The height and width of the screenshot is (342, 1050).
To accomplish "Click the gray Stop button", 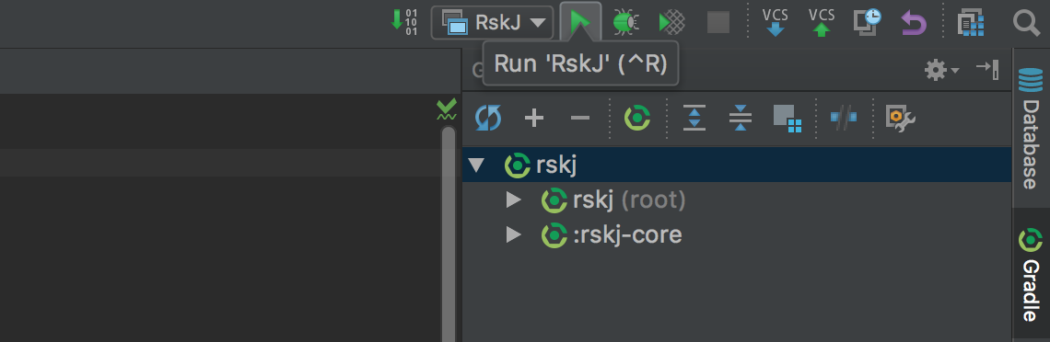I will 718,23.
